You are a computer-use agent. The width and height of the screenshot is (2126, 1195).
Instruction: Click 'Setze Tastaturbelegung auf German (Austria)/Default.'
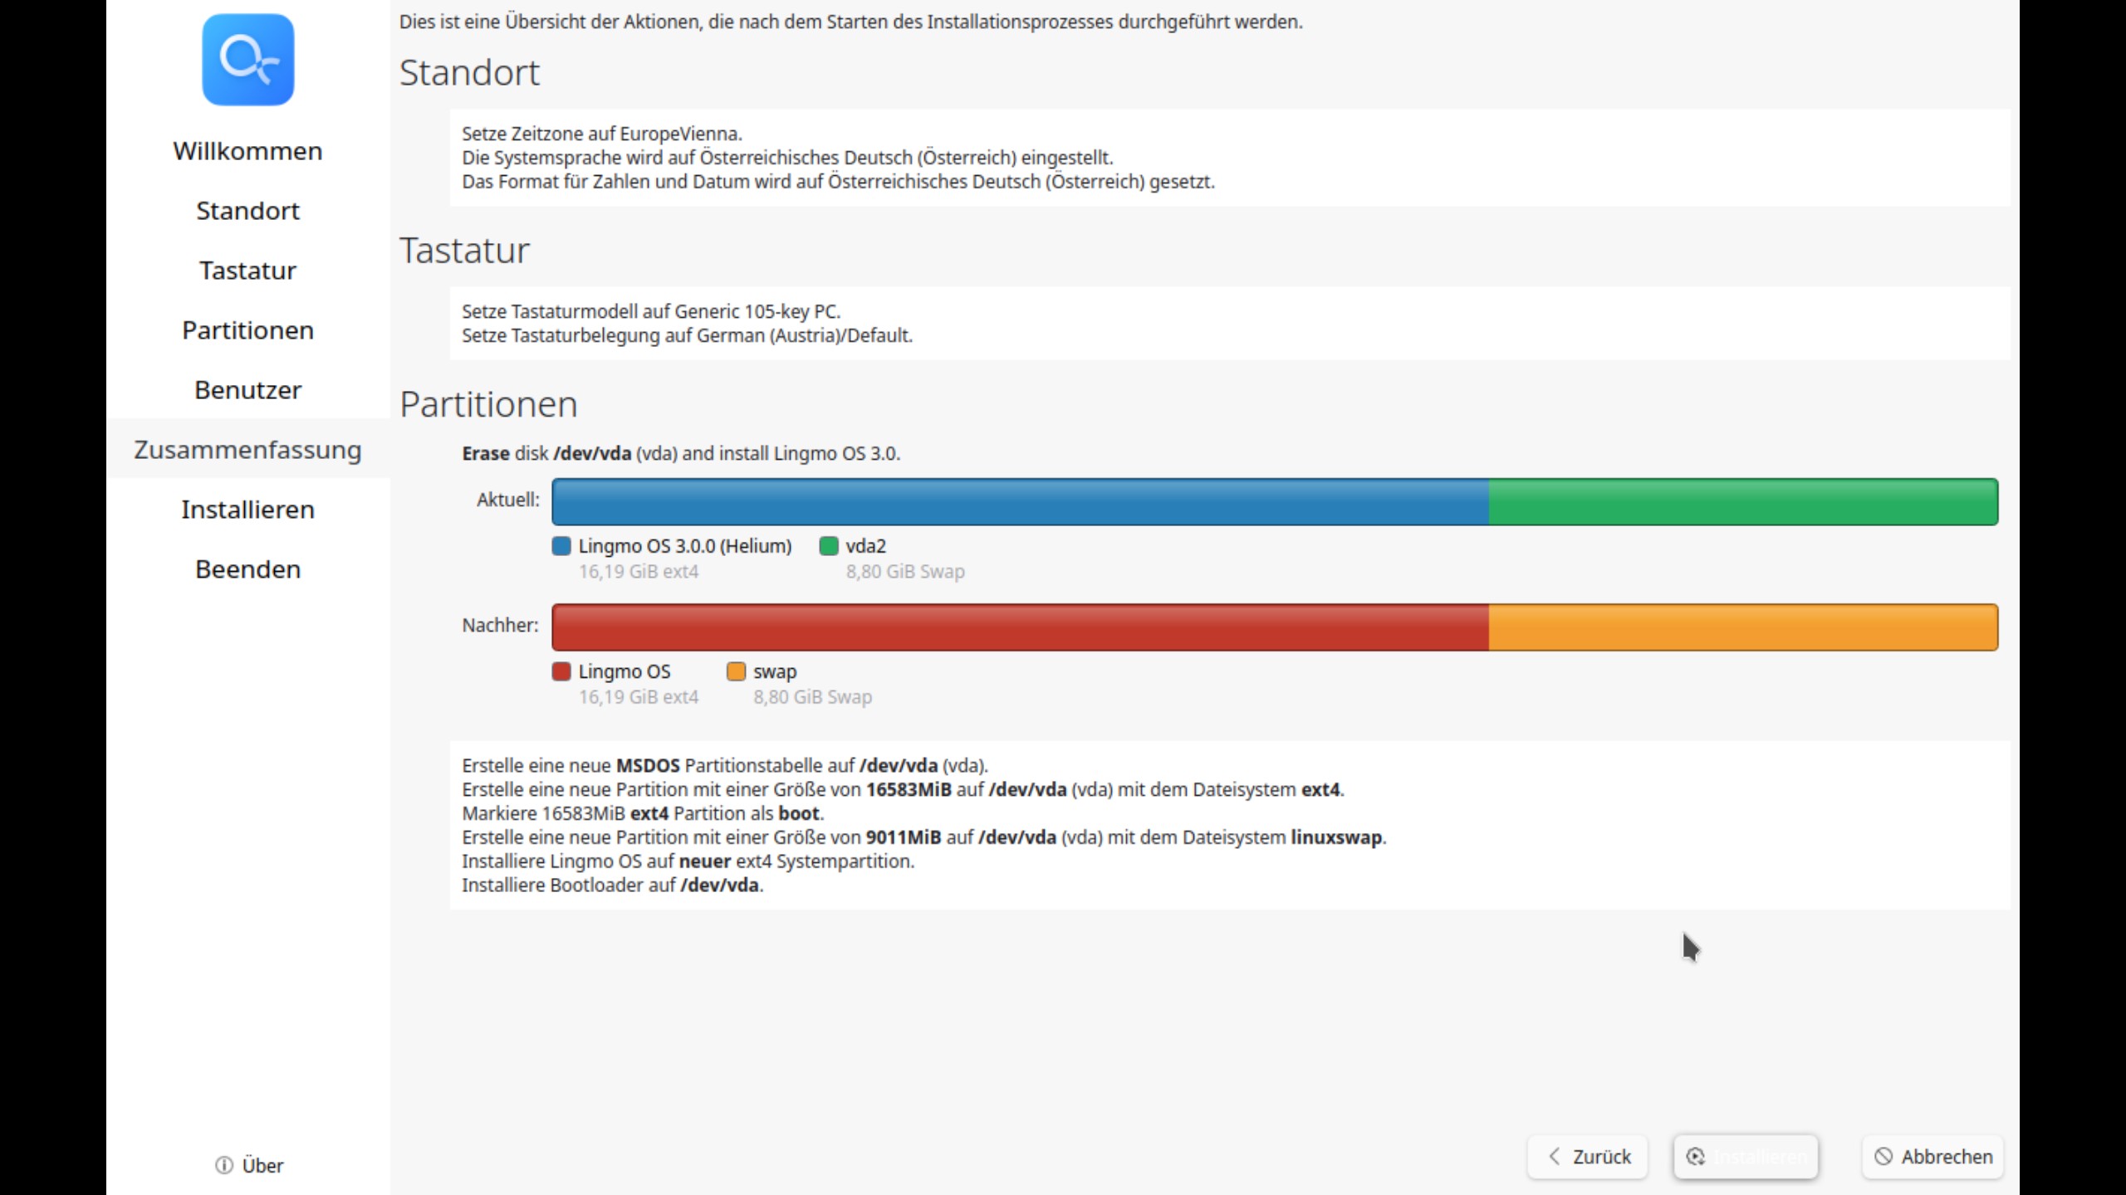[687, 335]
